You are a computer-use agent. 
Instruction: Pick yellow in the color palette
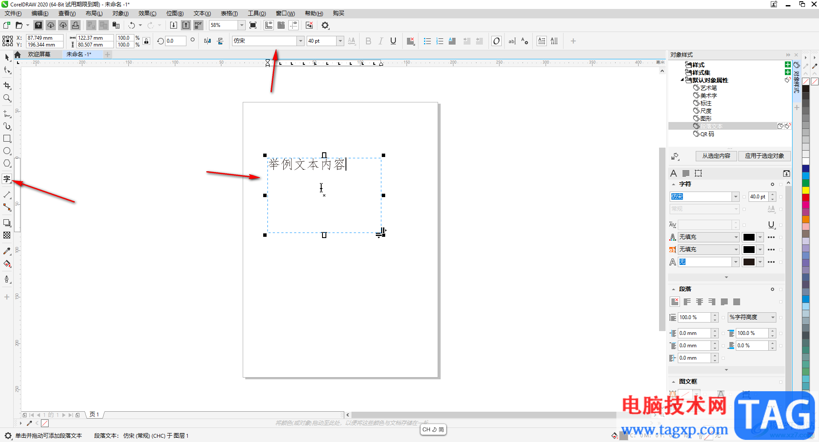[806, 190]
